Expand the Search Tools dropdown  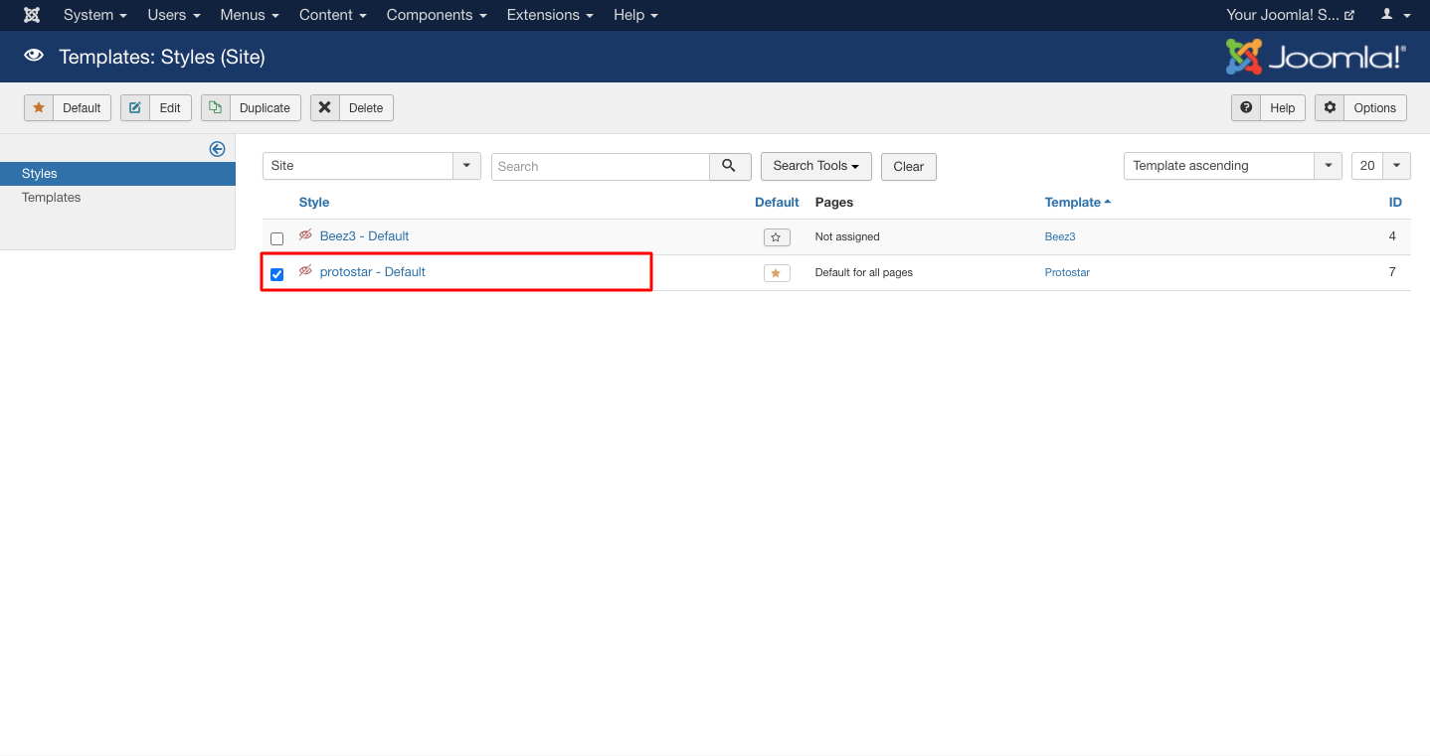click(816, 166)
